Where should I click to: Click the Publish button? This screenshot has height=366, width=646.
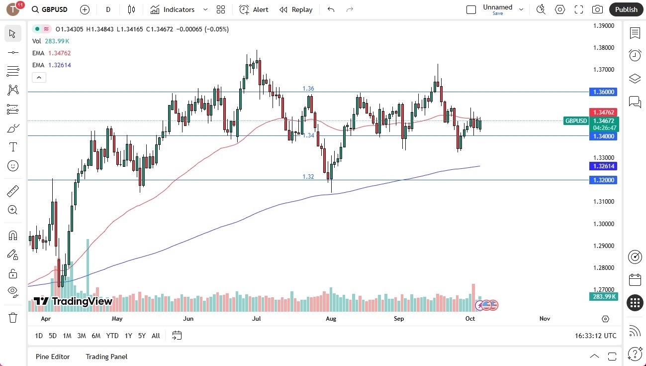pos(626,9)
